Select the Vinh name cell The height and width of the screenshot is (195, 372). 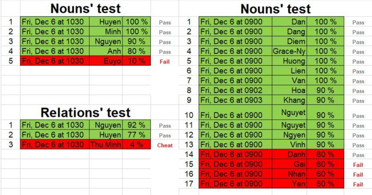tap(289, 144)
